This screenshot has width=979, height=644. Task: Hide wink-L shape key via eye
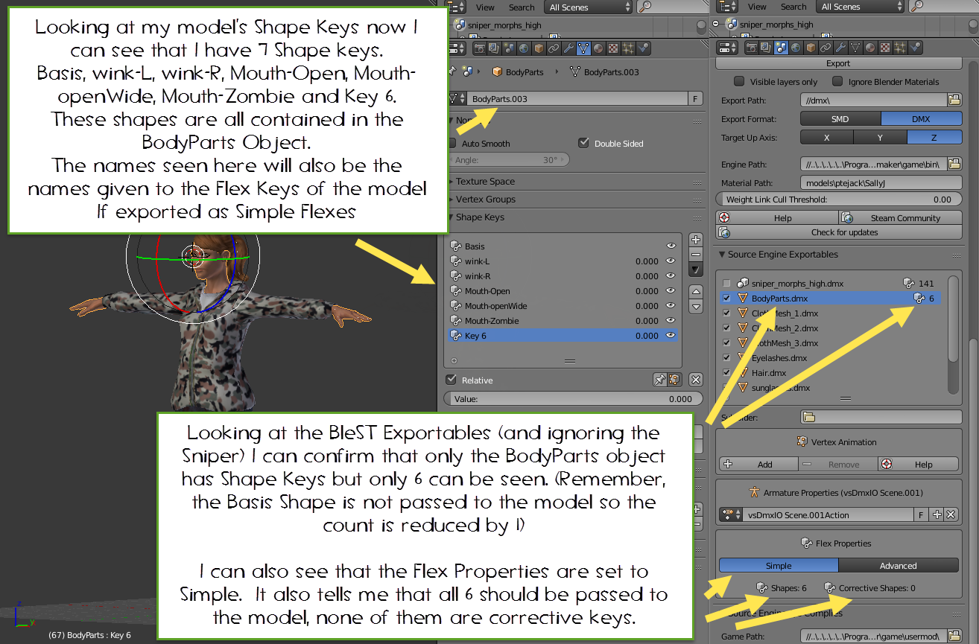click(x=671, y=261)
